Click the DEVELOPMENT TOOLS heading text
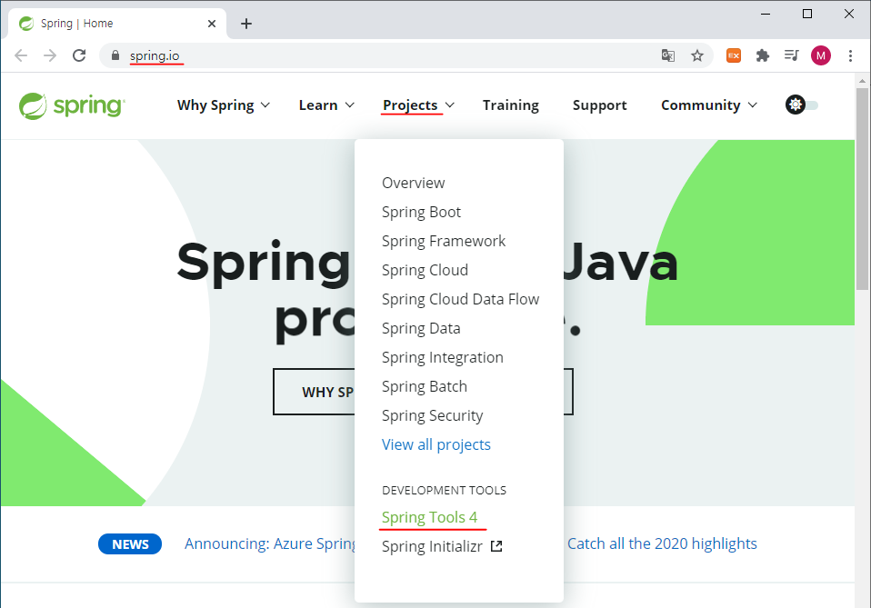The image size is (871, 608). tap(445, 490)
